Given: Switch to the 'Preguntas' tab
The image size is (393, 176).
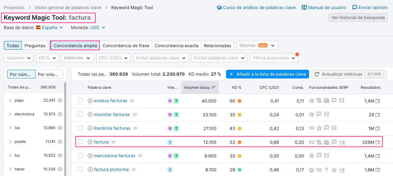Looking at the screenshot, I should [x=35, y=45].
